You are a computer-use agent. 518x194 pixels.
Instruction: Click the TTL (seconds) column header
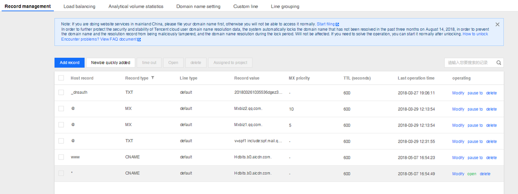pos(357,78)
